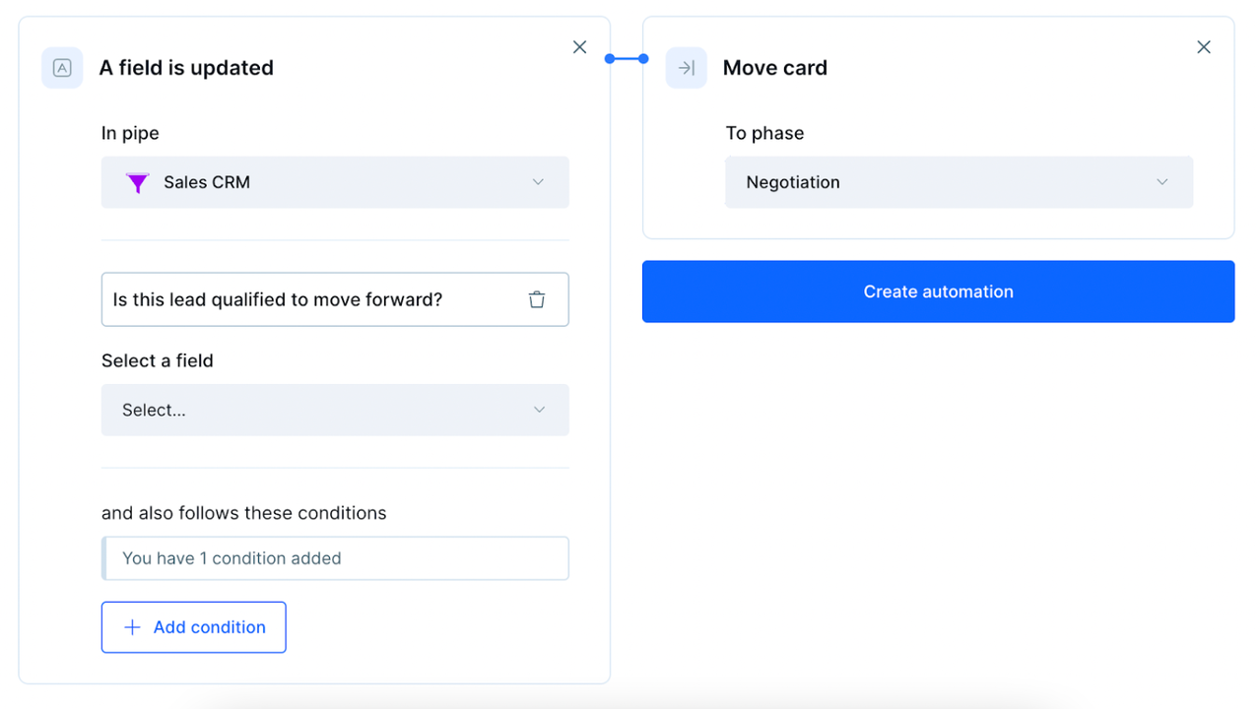Image resolution: width=1260 pixels, height=709 pixels.
Task: Click the chevron on Sales CRM selector
Action: [x=538, y=182]
